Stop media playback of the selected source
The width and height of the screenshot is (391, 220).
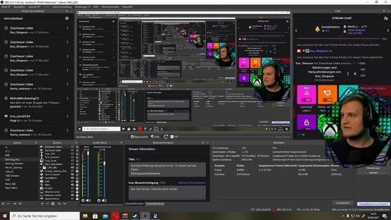coord(172,137)
